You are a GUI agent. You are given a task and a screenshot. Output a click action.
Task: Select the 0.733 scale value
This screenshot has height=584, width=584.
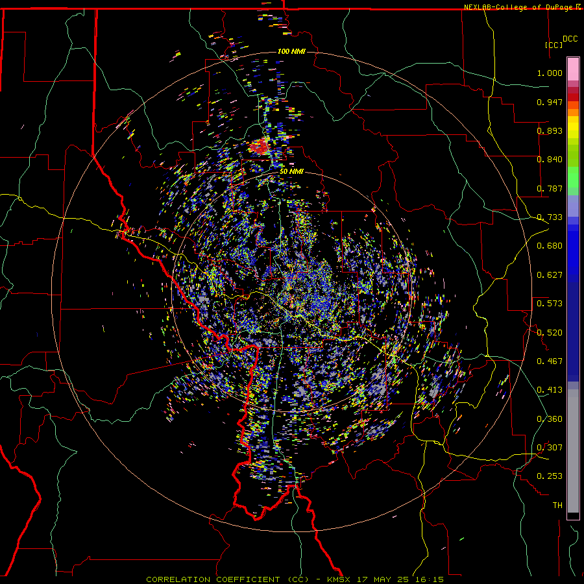pos(550,217)
